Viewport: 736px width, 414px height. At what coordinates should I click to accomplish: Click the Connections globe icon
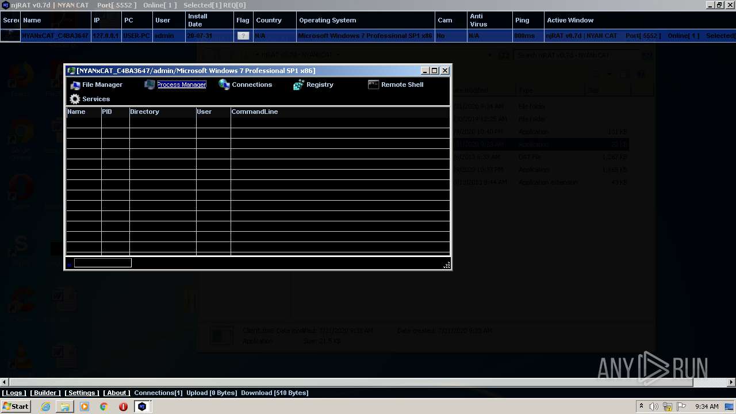pyautogui.click(x=224, y=85)
